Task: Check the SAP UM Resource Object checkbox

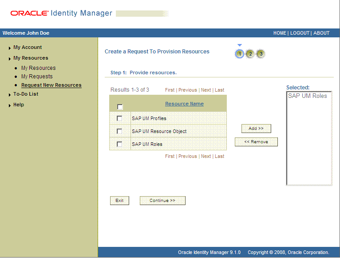Action: click(119, 131)
